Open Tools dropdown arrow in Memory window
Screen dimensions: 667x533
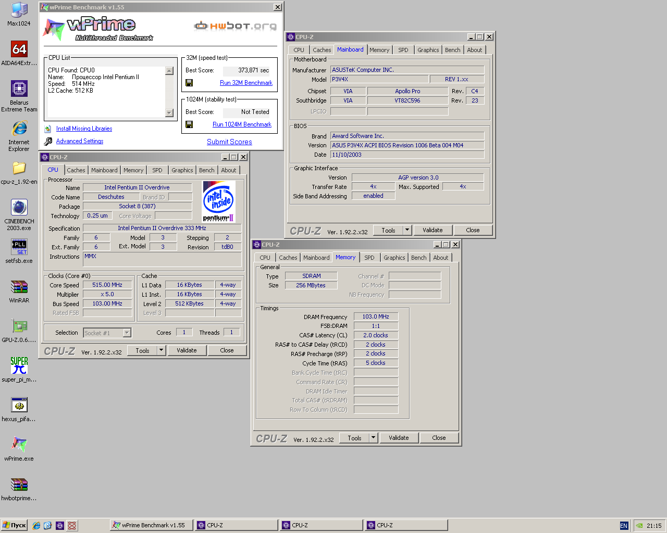[x=374, y=438]
